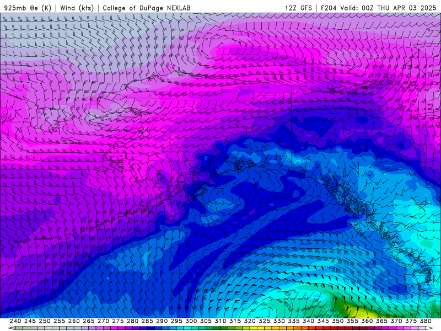Click the 'Wind (kts)' header label
Viewport: 441px width, 331px height.
click(77, 8)
